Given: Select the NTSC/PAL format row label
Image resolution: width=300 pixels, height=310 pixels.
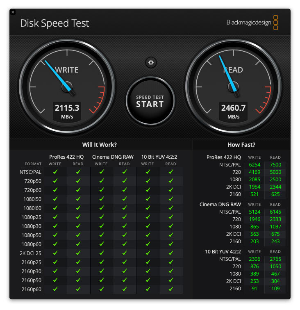Looking at the screenshot, I should (30, 172).
